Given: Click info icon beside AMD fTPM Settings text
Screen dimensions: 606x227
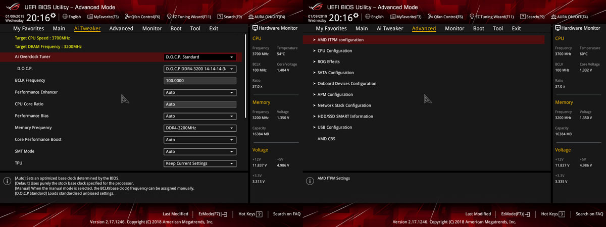Looking at the screenshot, I should point(311,181).
